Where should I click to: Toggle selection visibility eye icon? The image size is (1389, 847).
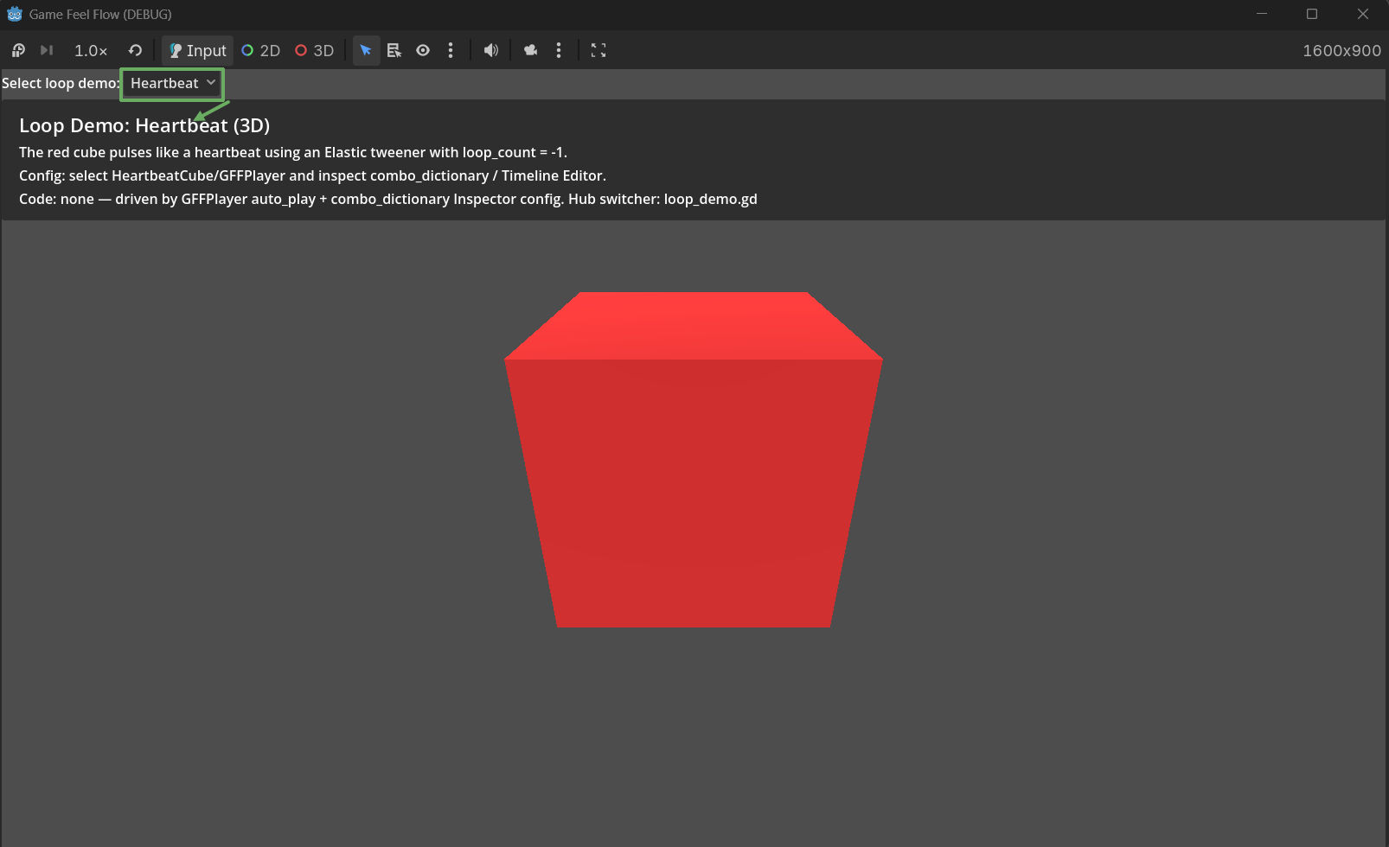423,50
